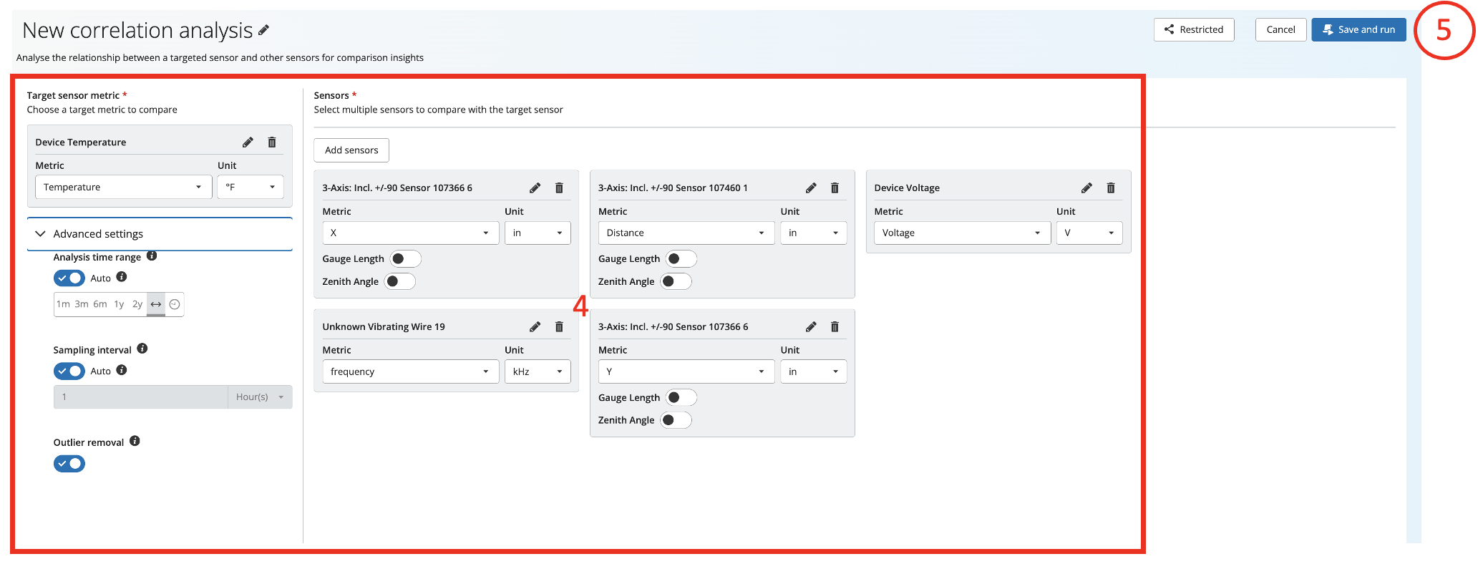Open the Hour(s) interval unit dropdown
This screenshot has height=564, width=1483.
tap(260, 397)
